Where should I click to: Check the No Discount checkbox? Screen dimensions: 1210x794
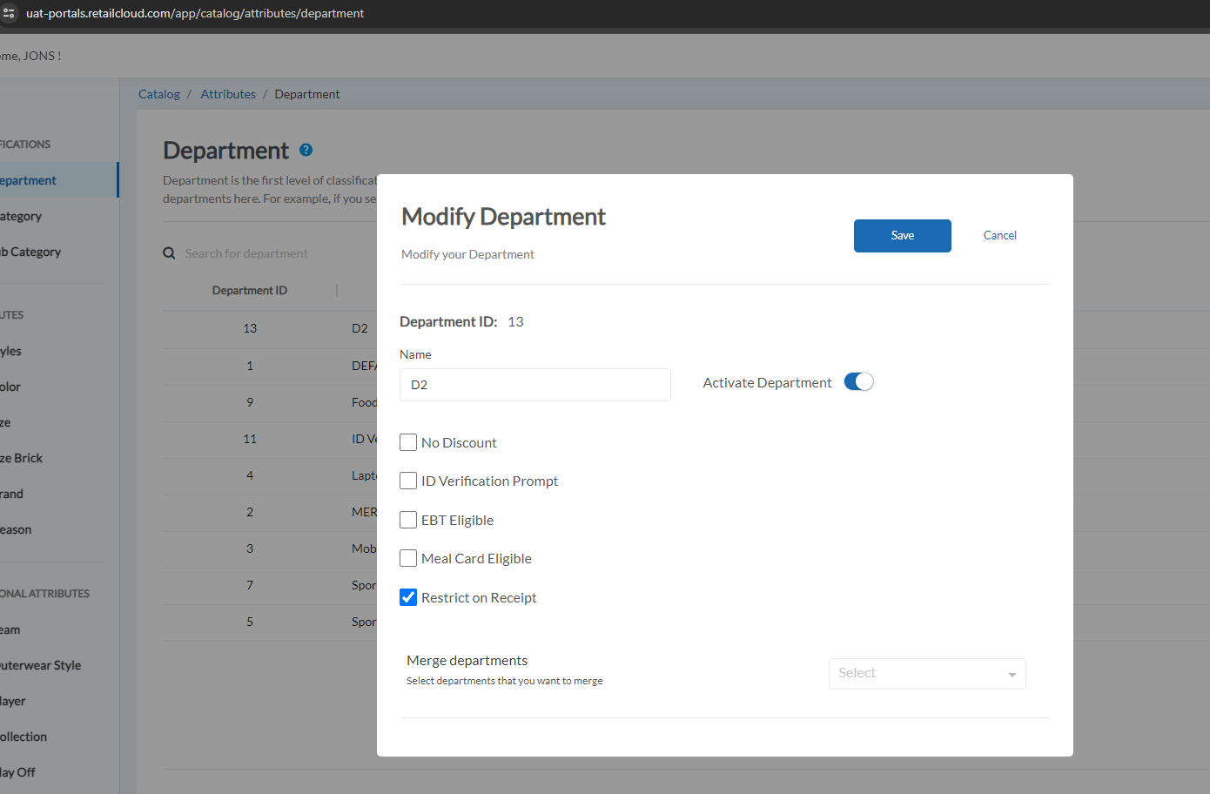coord(408,442)
